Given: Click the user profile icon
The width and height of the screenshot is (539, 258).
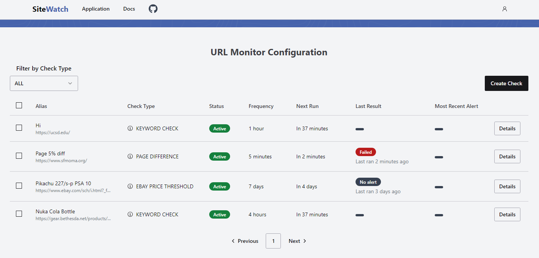Looking at the screenshot, I should [505, 9].
